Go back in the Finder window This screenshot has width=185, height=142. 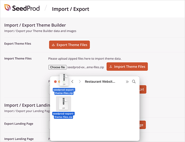click(72, 82)
